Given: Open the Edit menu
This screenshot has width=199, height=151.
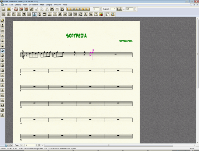Looking at the screenshot, I should (11, 5).
